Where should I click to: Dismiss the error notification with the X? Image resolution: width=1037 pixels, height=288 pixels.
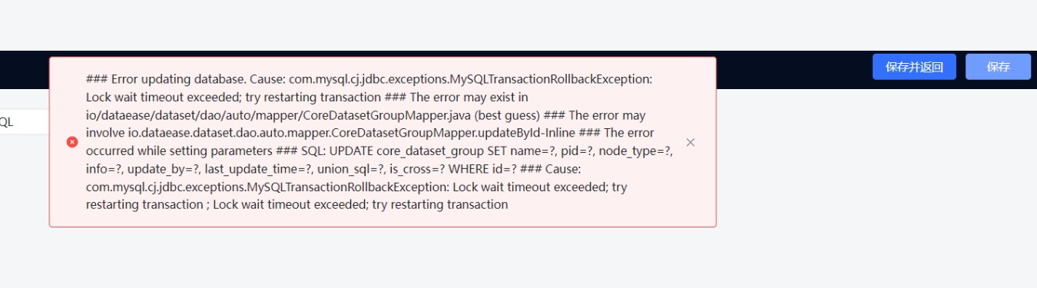(691, 142)
